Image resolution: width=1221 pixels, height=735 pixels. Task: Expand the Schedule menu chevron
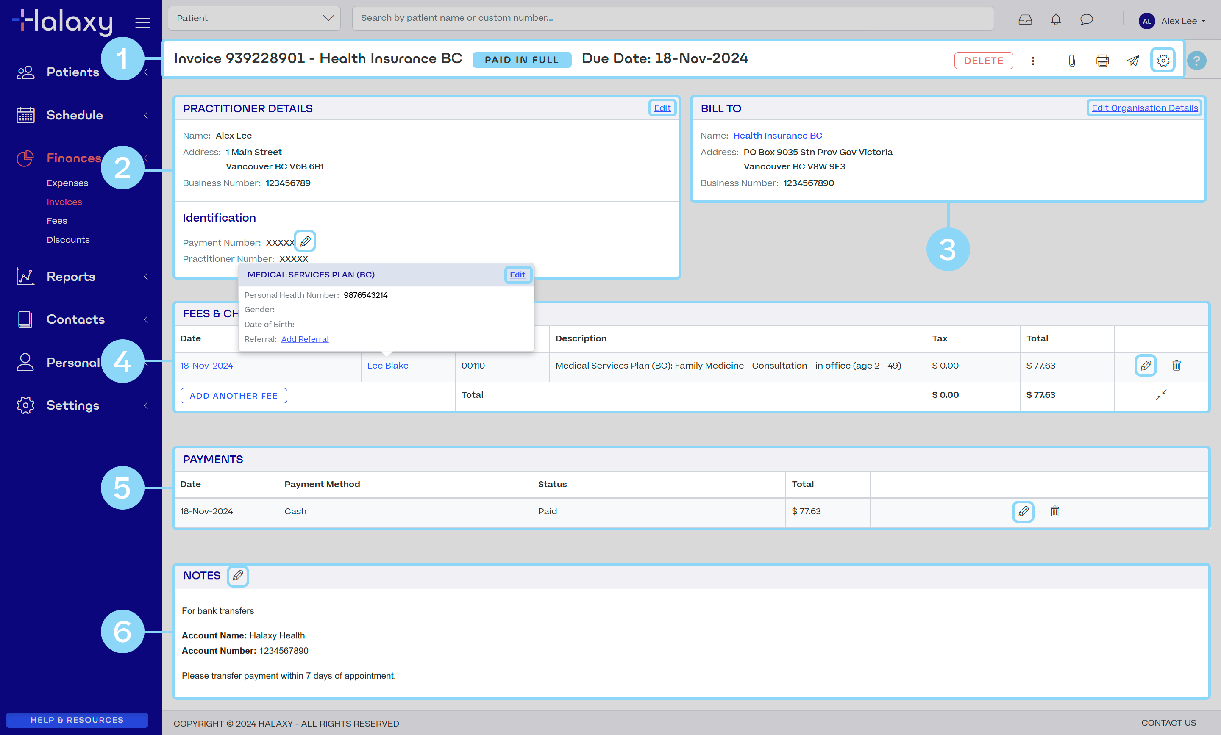click(x=146, y=115)
